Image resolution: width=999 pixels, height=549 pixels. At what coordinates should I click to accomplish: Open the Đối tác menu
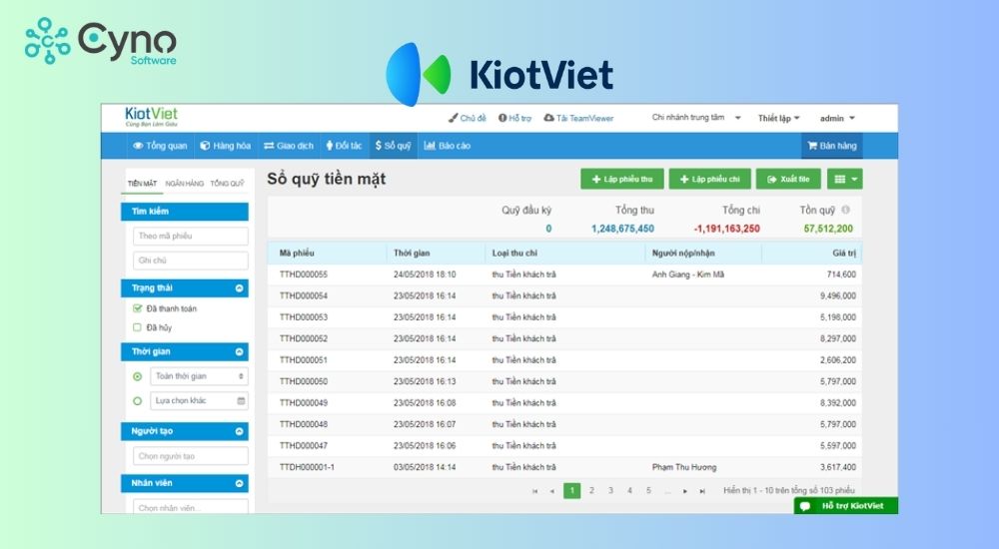click(x=344, y=146)
